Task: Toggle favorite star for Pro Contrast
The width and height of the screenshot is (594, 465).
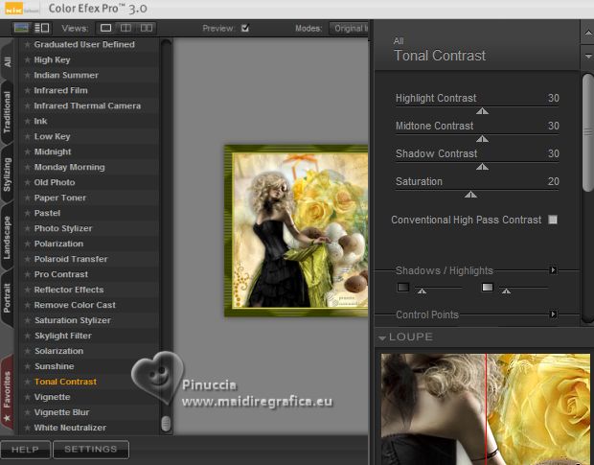Action: click(x=27, y=274)
